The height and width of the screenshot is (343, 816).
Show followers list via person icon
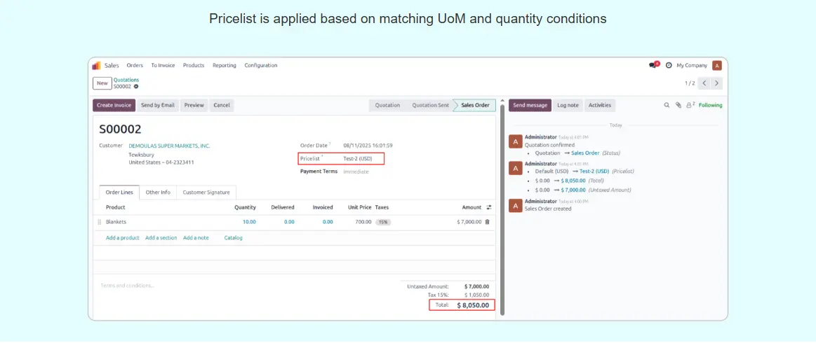690,105
